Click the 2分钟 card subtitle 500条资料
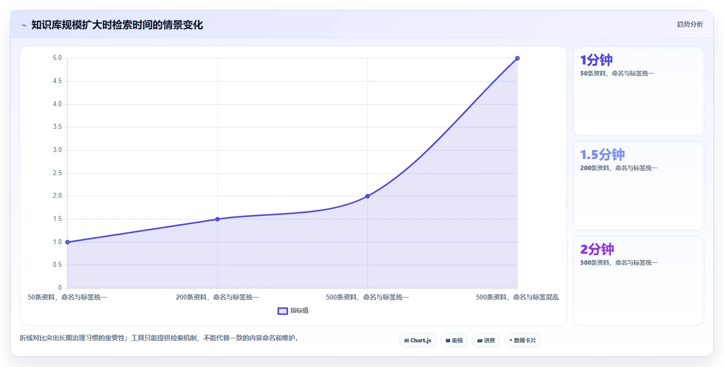This screenshot has width=724, height=367. 619,263
